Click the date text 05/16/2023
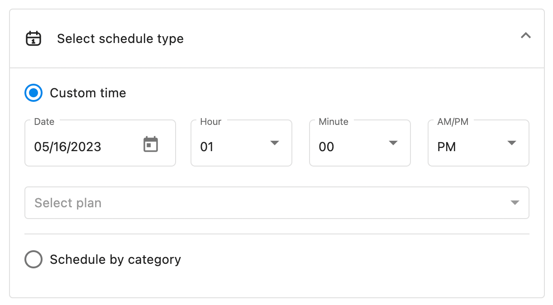 click(68, 147)
